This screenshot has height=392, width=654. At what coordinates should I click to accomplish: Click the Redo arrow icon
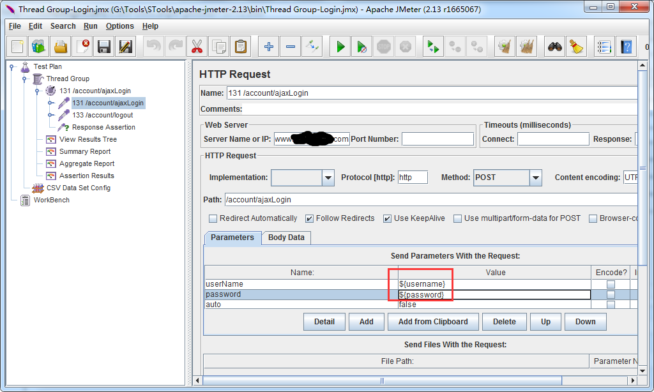pos(175,47)
